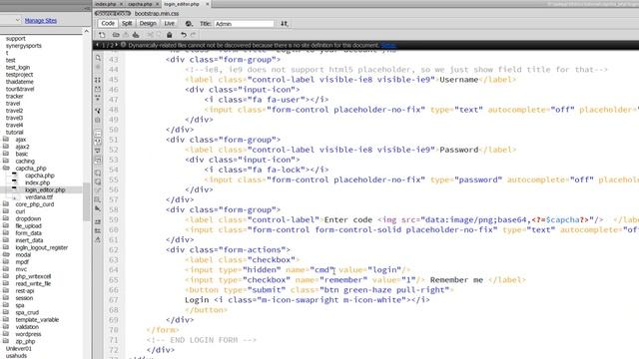Select the spa_crud folder
Viewport: 639px width, 359px height.
coord(27,312)
